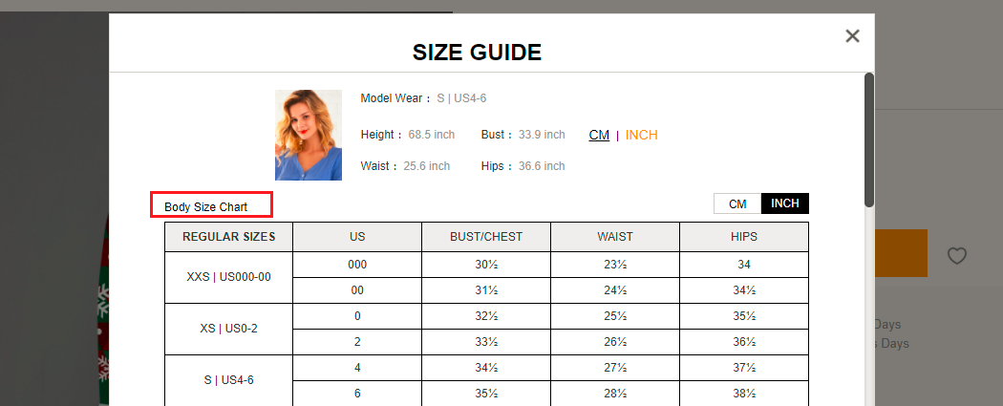Select the S | US4-6 size row in table
Viewport: 1003px width, 406px height.
tap(229, 380)
